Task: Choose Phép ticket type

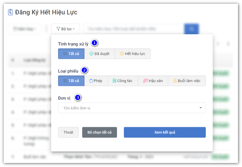Action: [96, 81]
